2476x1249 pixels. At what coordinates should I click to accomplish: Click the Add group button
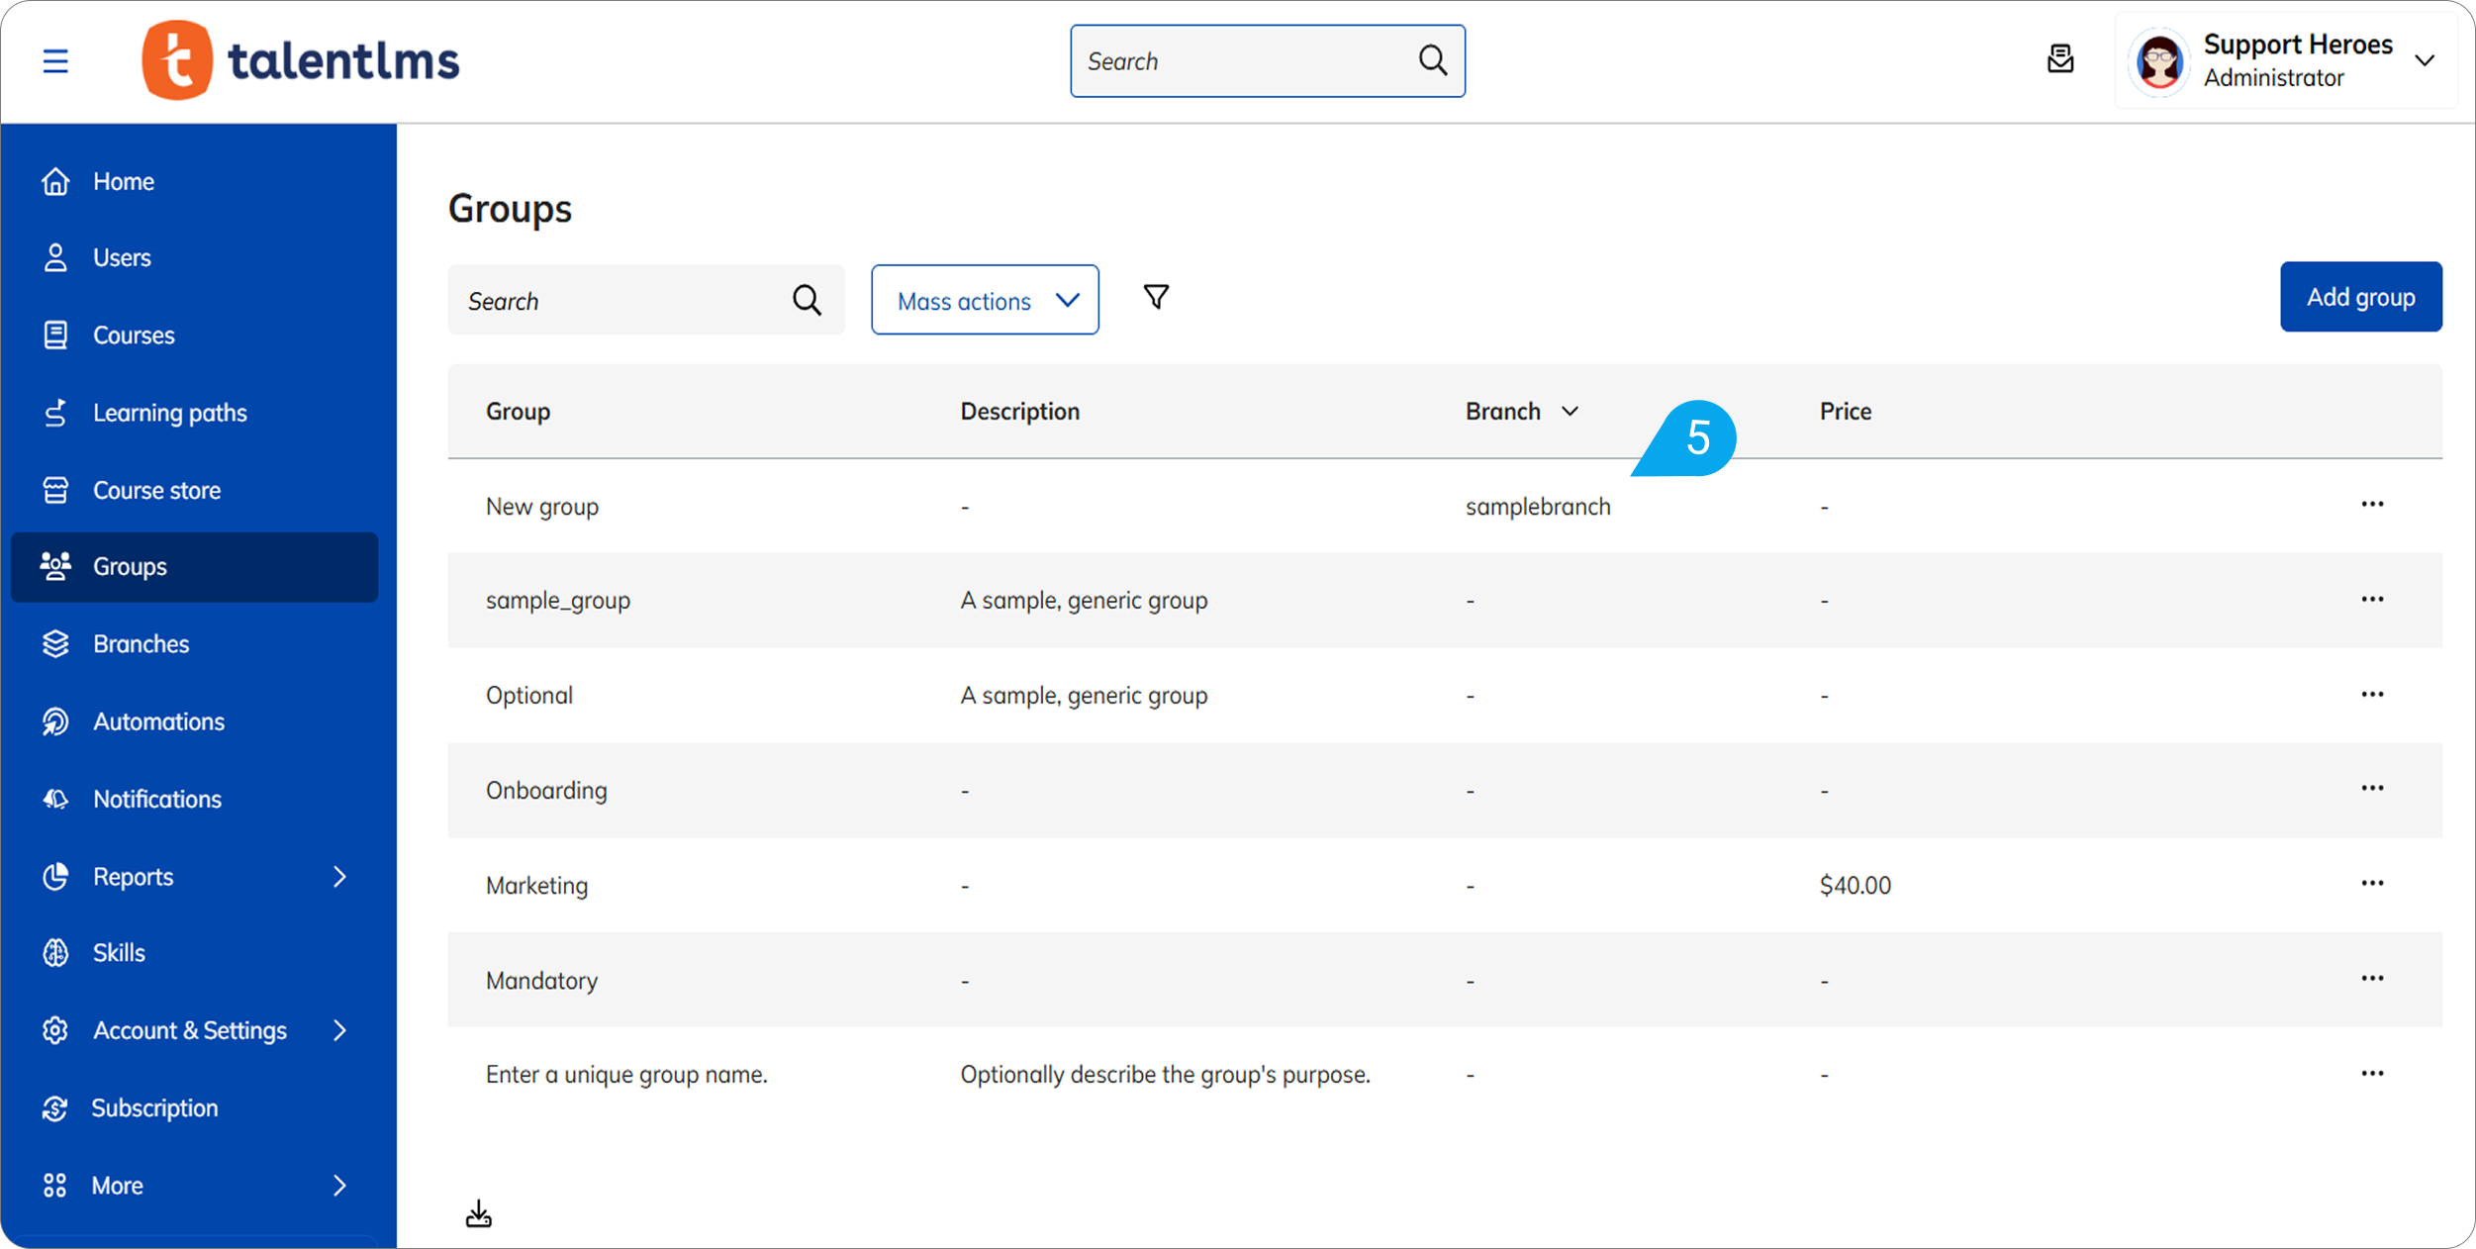pos(2360,297)
